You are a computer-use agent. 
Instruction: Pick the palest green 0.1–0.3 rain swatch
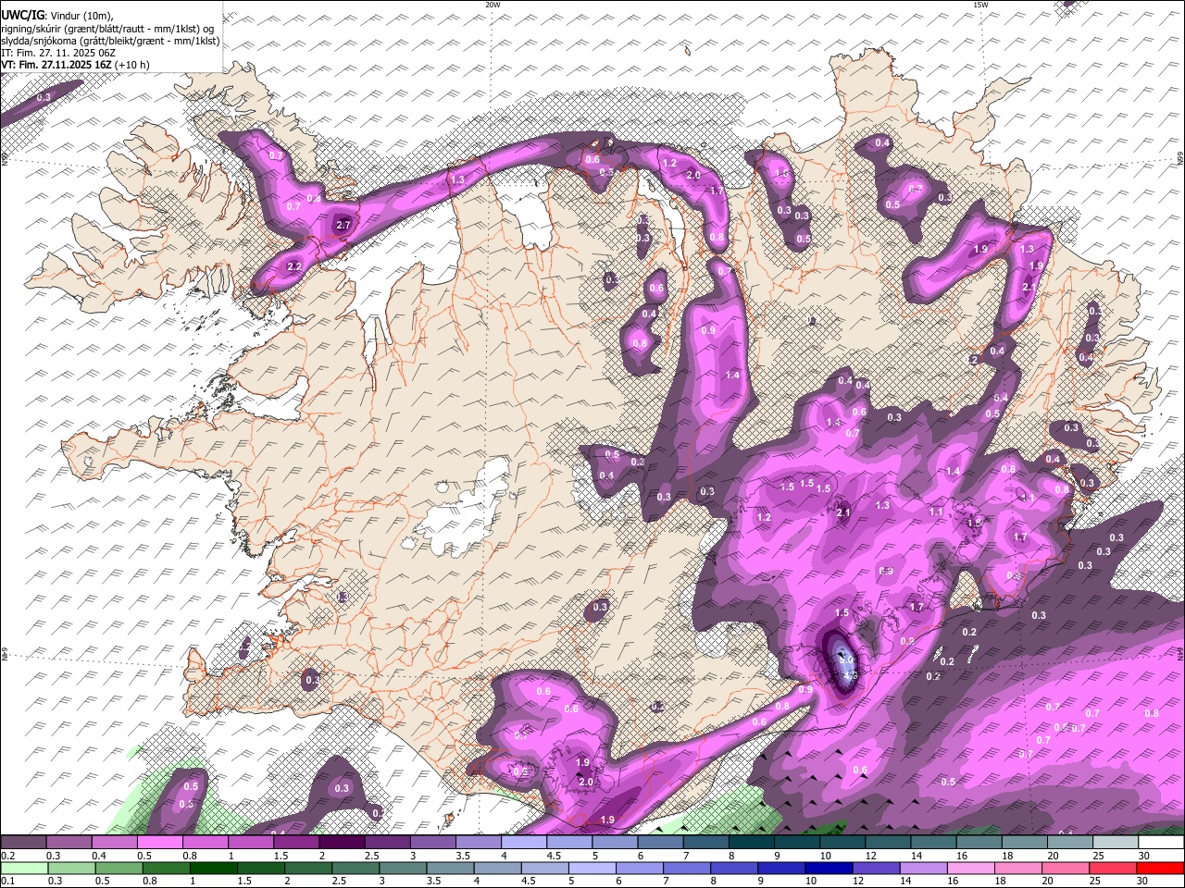(24, 868)
